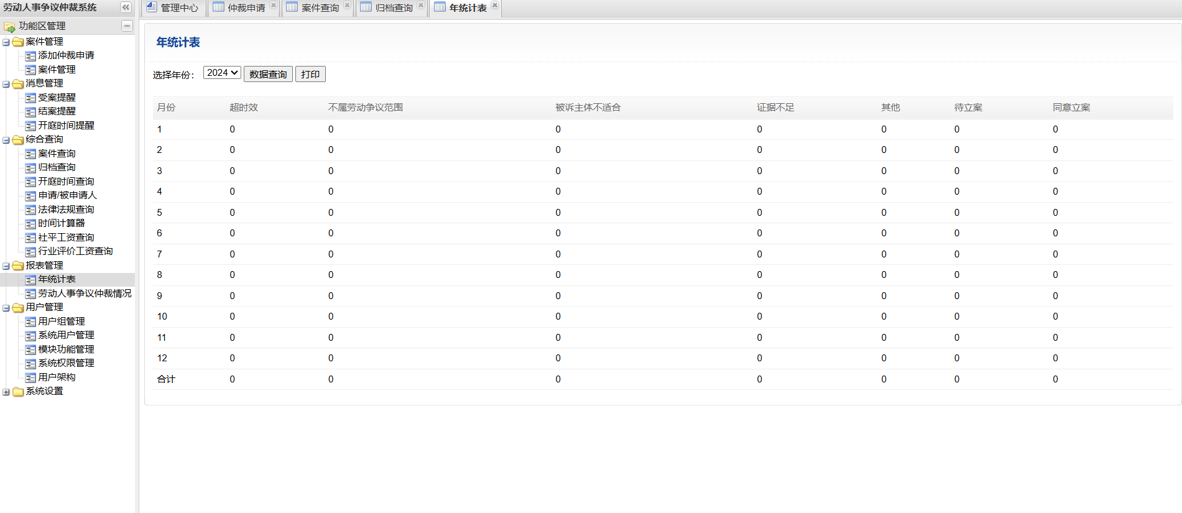Select 法律法规查询 in the sidebar

coord(66,210)
